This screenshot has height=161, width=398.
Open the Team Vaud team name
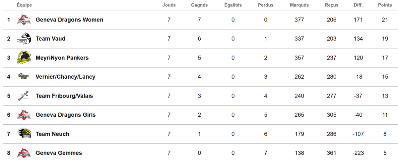(x=50, y=39)
